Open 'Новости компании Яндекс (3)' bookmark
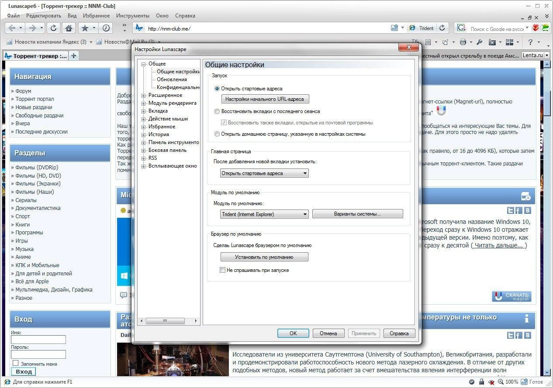 50,42
